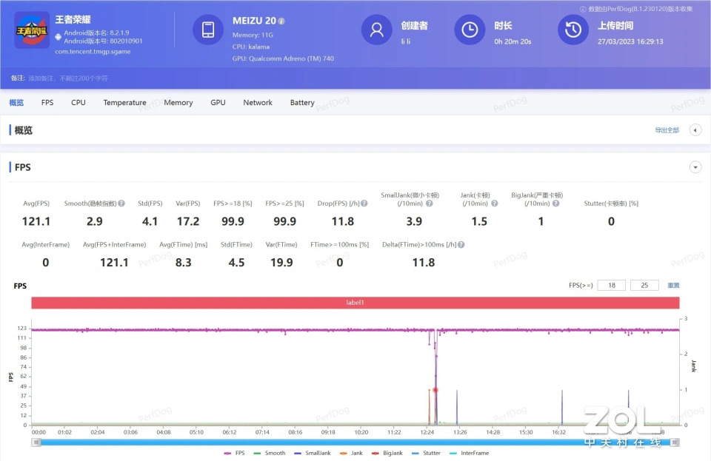Click the MEIZU 20 phone device icon
The width and height of the screenshot is (711, 461).
tap(208, 30)
